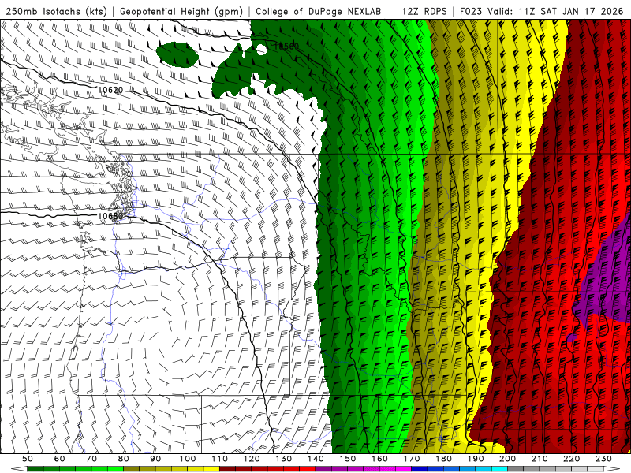Click the 180 knot legend label
The image size is (631, 473).
tap(443, 459)
